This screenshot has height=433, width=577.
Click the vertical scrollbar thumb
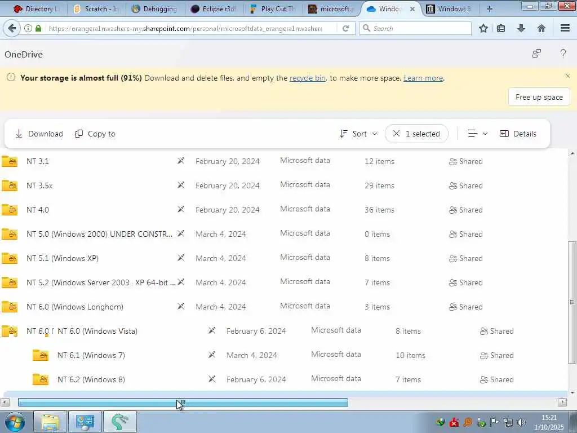click(x=572, y=302)
